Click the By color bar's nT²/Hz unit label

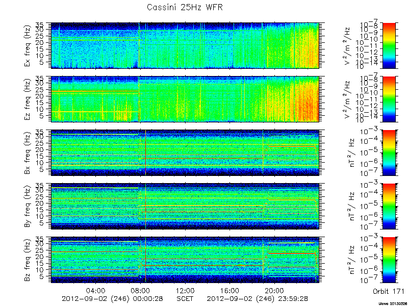[350, 207]
